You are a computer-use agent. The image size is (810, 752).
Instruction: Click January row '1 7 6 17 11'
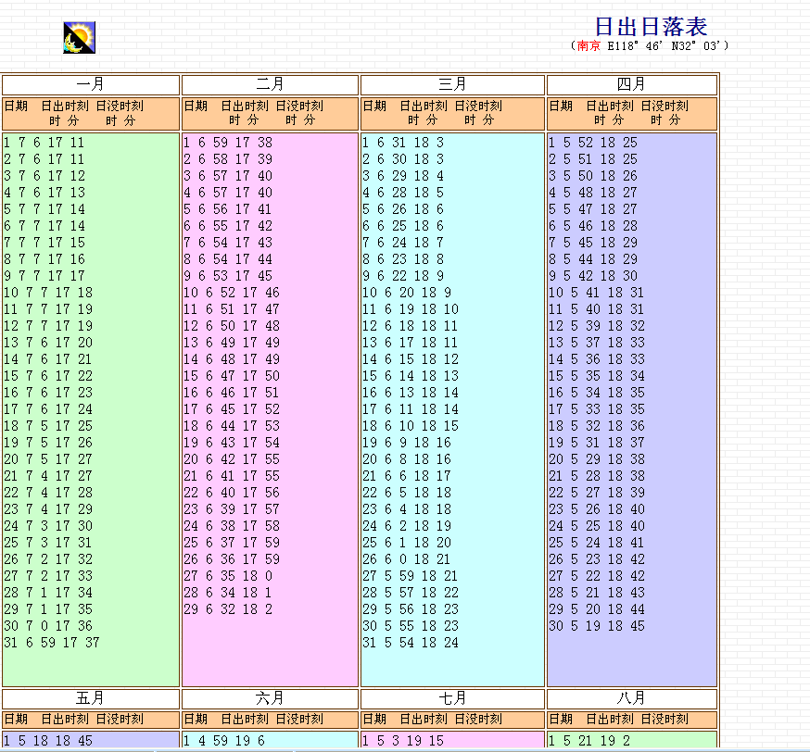click(44, 143)
